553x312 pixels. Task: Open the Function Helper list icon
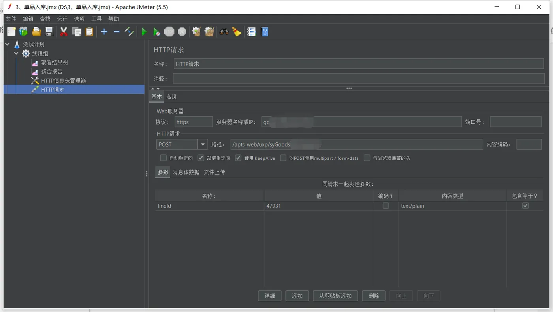coord(252,32)
